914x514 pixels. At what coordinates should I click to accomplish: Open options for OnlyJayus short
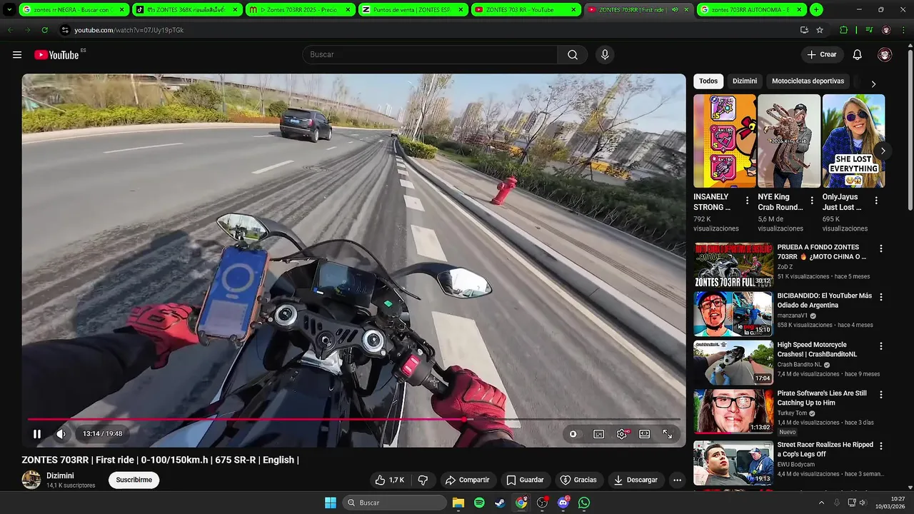(x=876, y=201)
